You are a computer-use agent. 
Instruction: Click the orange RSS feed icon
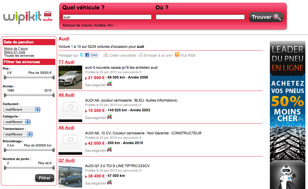[x=177, y=55]
